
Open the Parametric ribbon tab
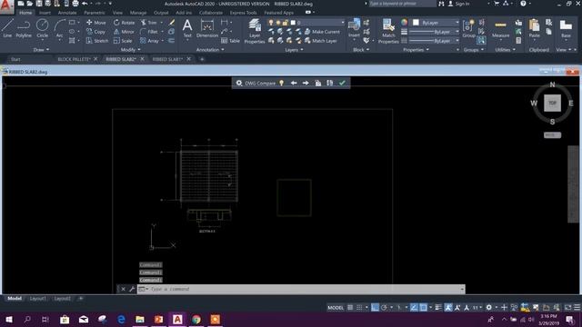(x=95, y=13)
